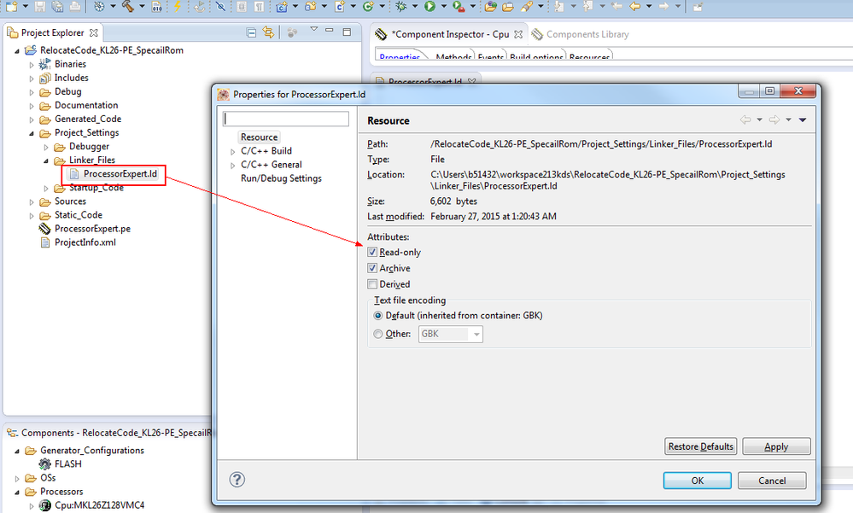Click Collapse All in Project Explorer

click(251, 32)
